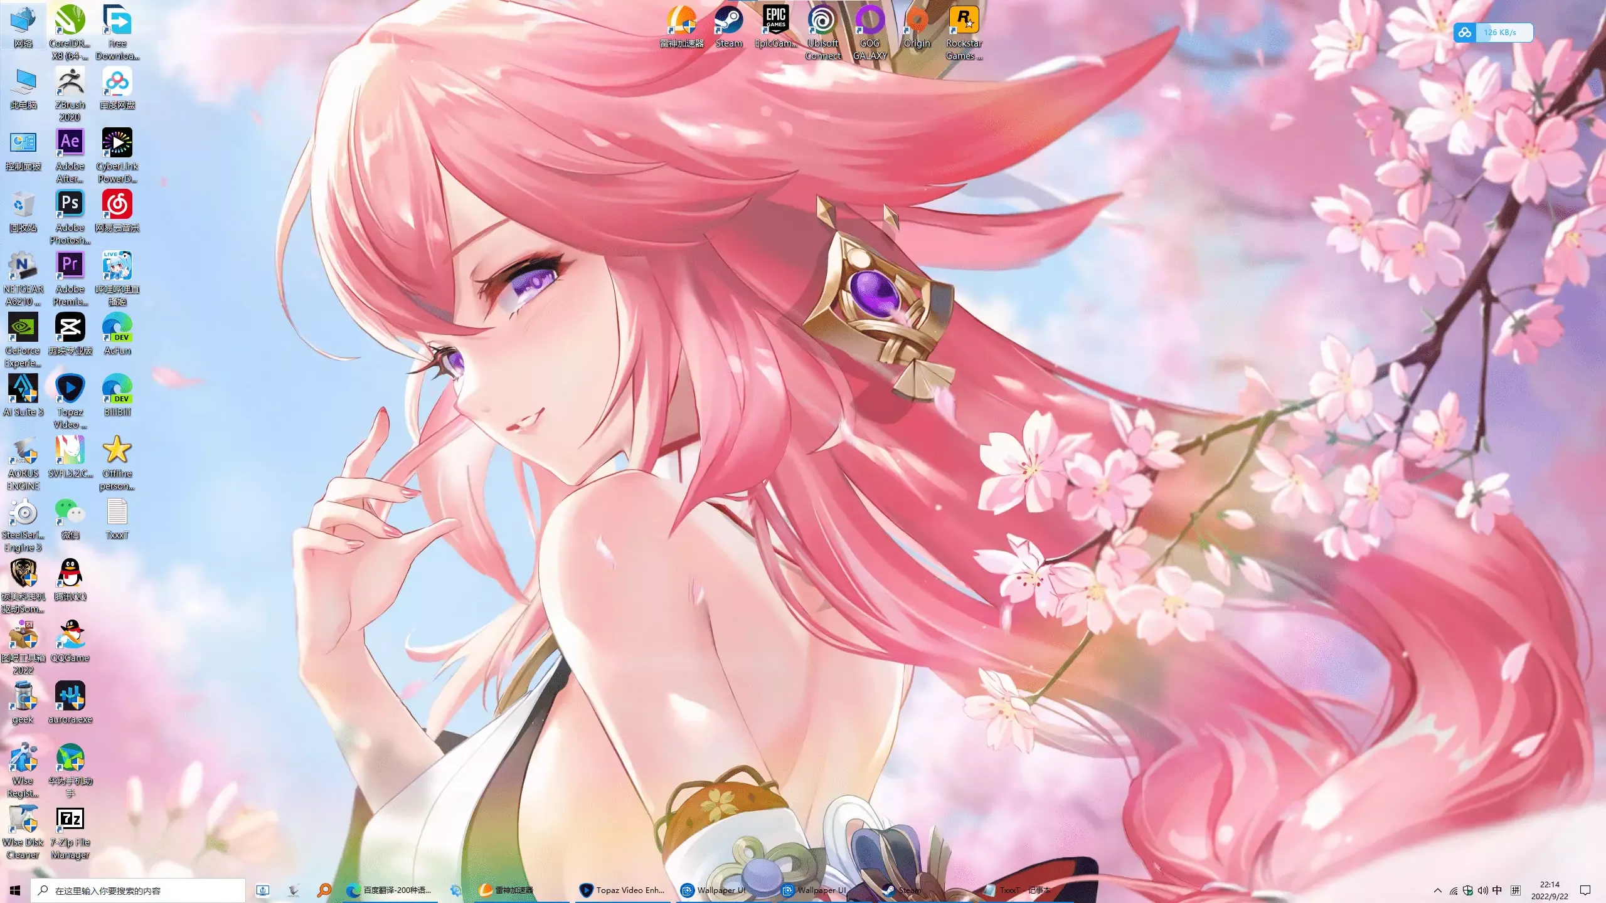Open the 哔哩哔哩直播姬 shortcut
This screenshot has width=1606, height=903.
117,278
